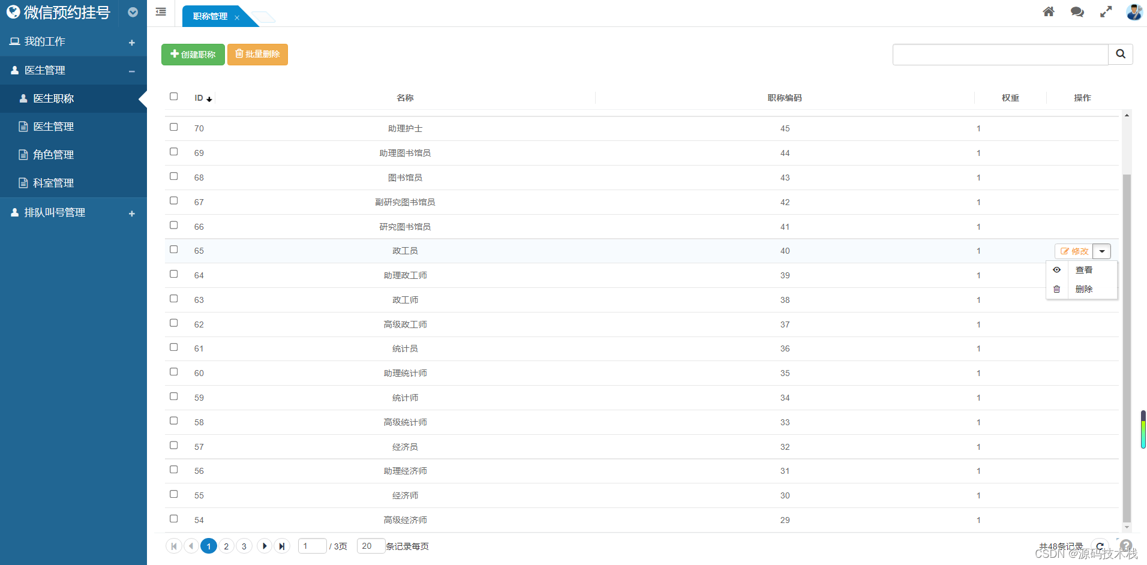Sort by the 职称编码 column header

(x=785, y=98)
